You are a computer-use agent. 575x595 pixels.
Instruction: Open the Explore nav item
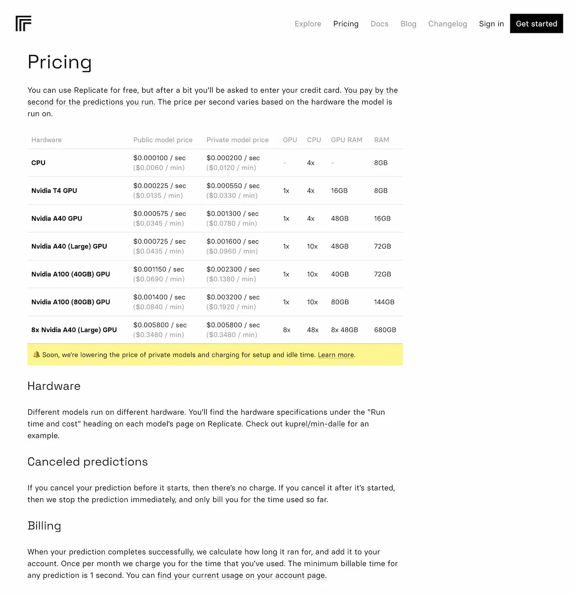coord(308,24)
